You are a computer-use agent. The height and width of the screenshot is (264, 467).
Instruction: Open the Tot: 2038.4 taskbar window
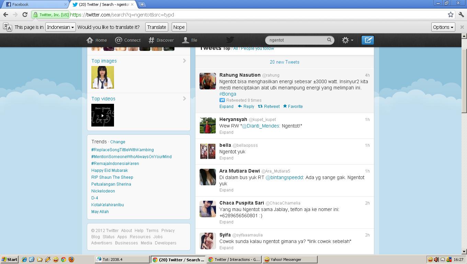[122, 260]
